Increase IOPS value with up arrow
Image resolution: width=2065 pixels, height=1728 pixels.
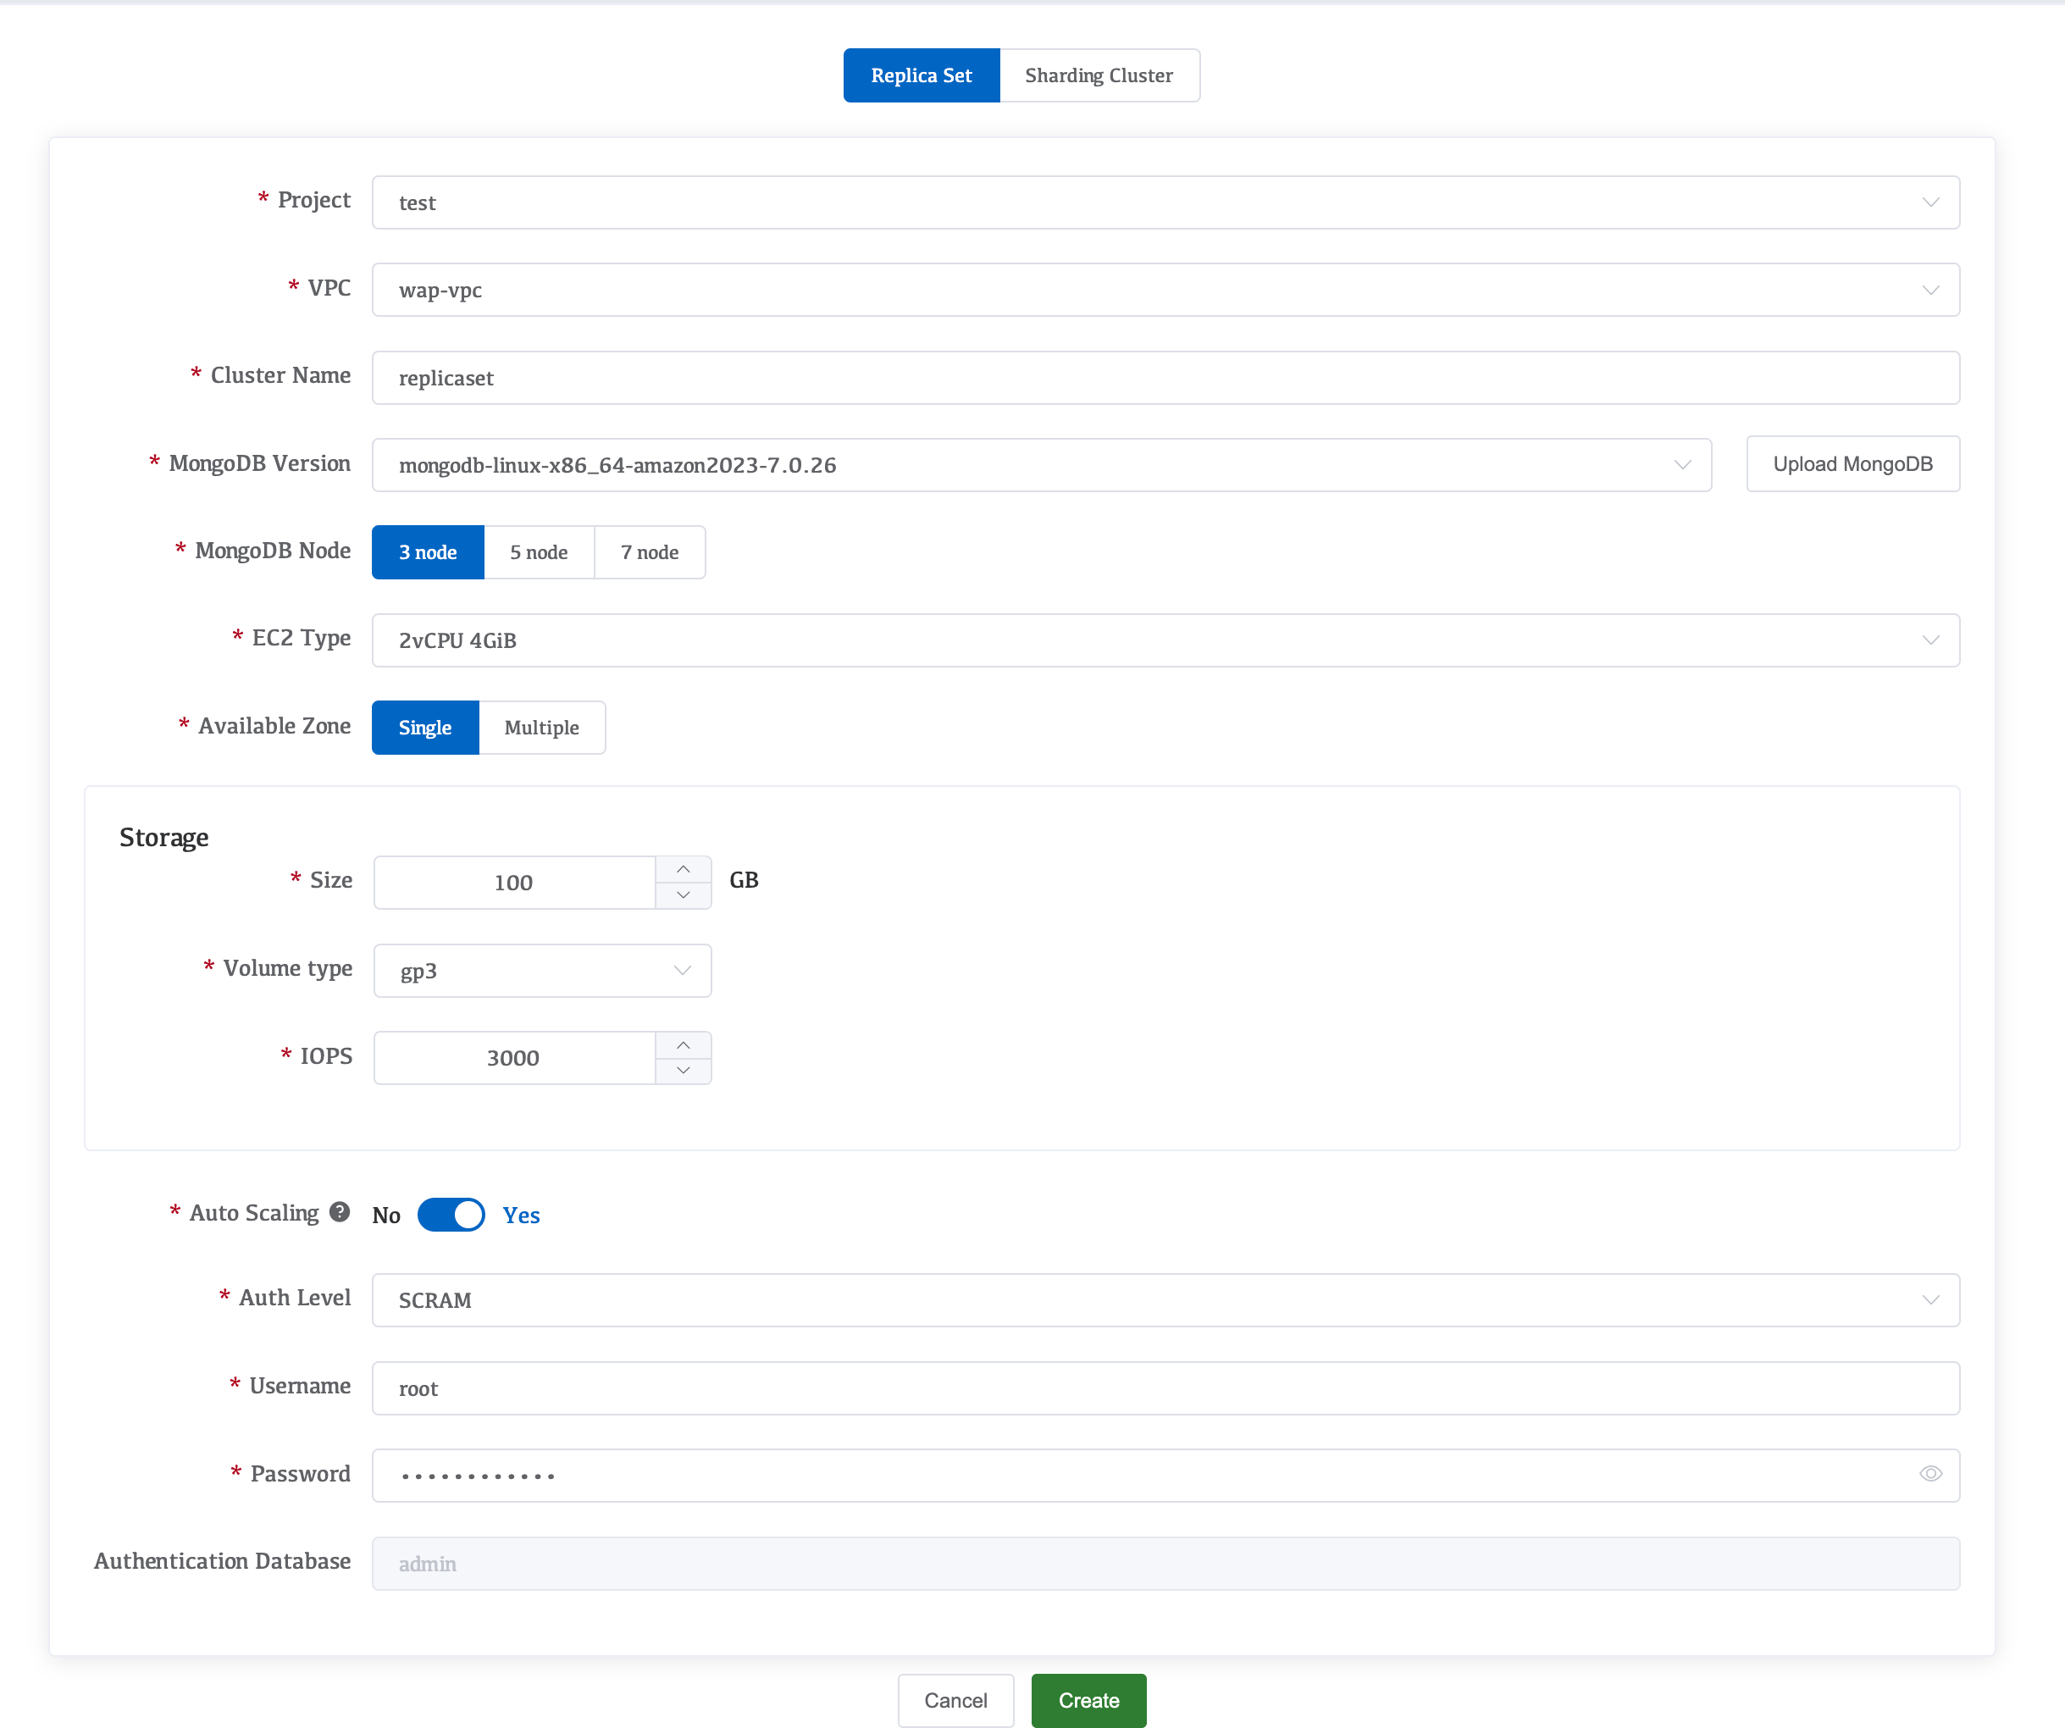tap(684, 1044)
